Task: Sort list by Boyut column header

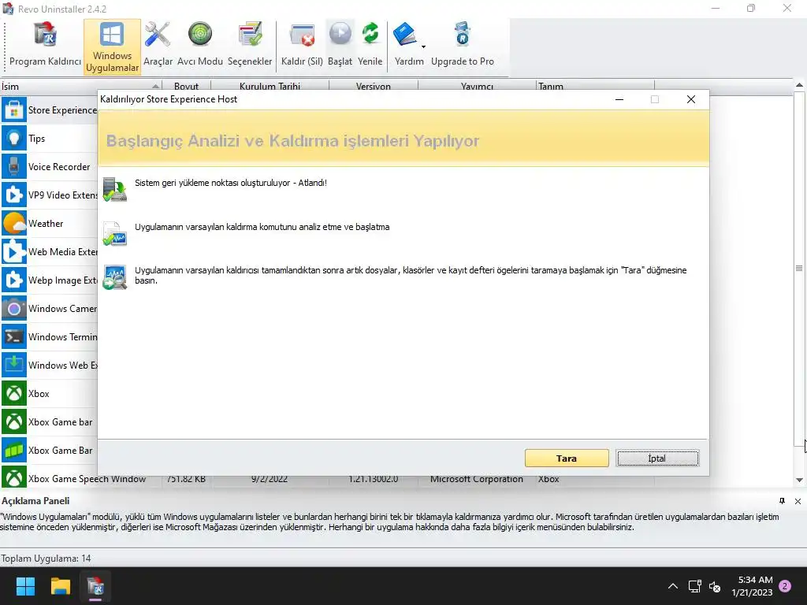Action: (x=186, y=86)
